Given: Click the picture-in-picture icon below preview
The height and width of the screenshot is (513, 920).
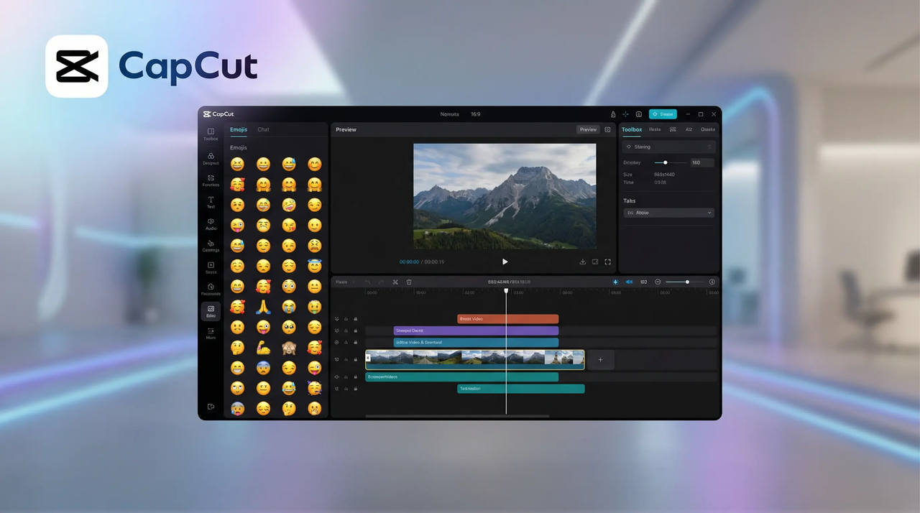Looking at the screenshot, I should click(595, 262).
